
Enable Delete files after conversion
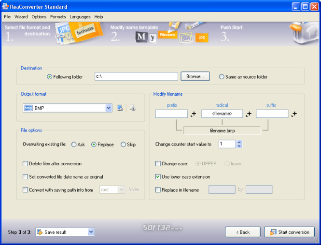point(25,164)
